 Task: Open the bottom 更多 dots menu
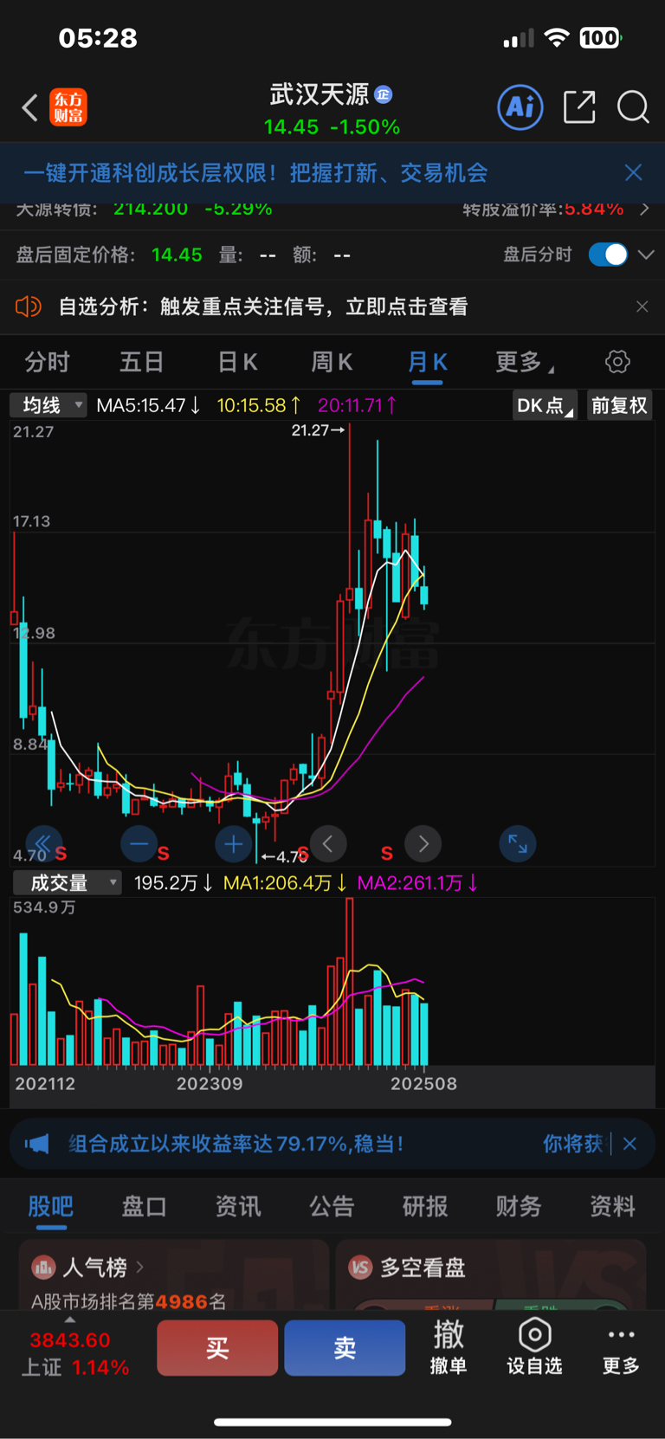point(621,1347)
